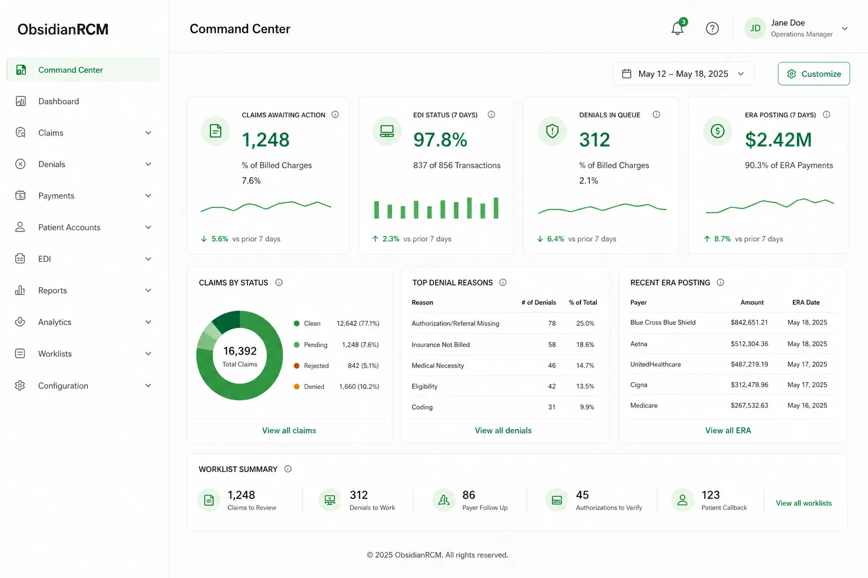The height and width of the screenshot is (578, 868).
Task: Click info icon beside Claims Awaiting Action
Action: coord(335,115)
